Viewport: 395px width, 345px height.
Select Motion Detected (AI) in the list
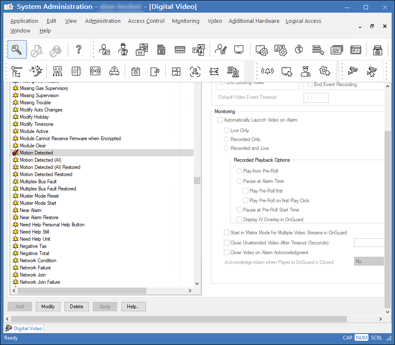[40, 160]
